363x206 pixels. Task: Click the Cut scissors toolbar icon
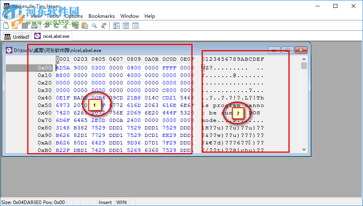pos(66,26)
